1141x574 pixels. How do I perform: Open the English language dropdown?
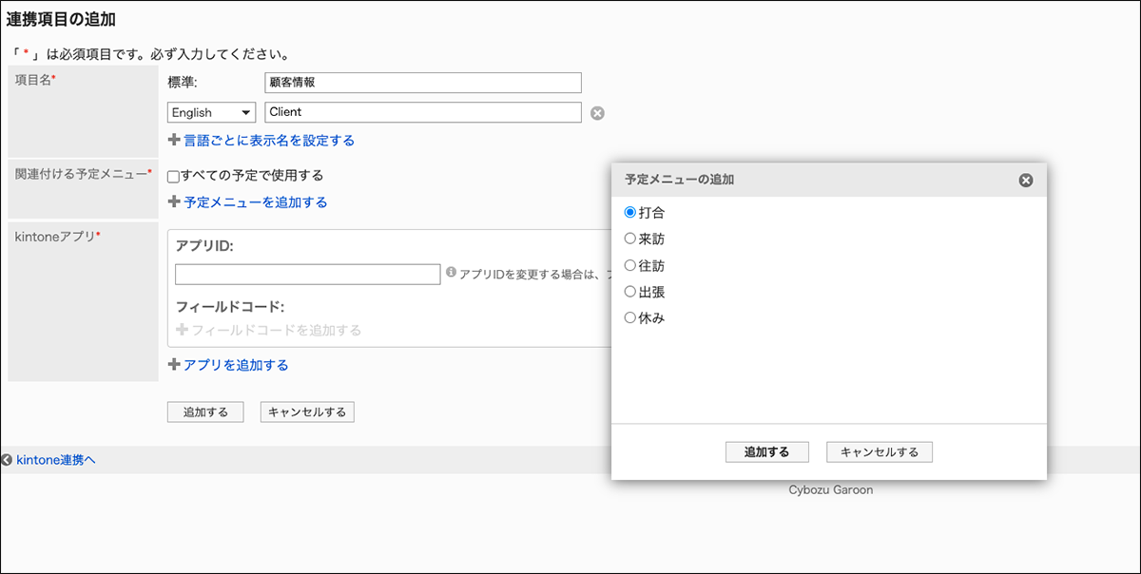click(x=210, y=112)
